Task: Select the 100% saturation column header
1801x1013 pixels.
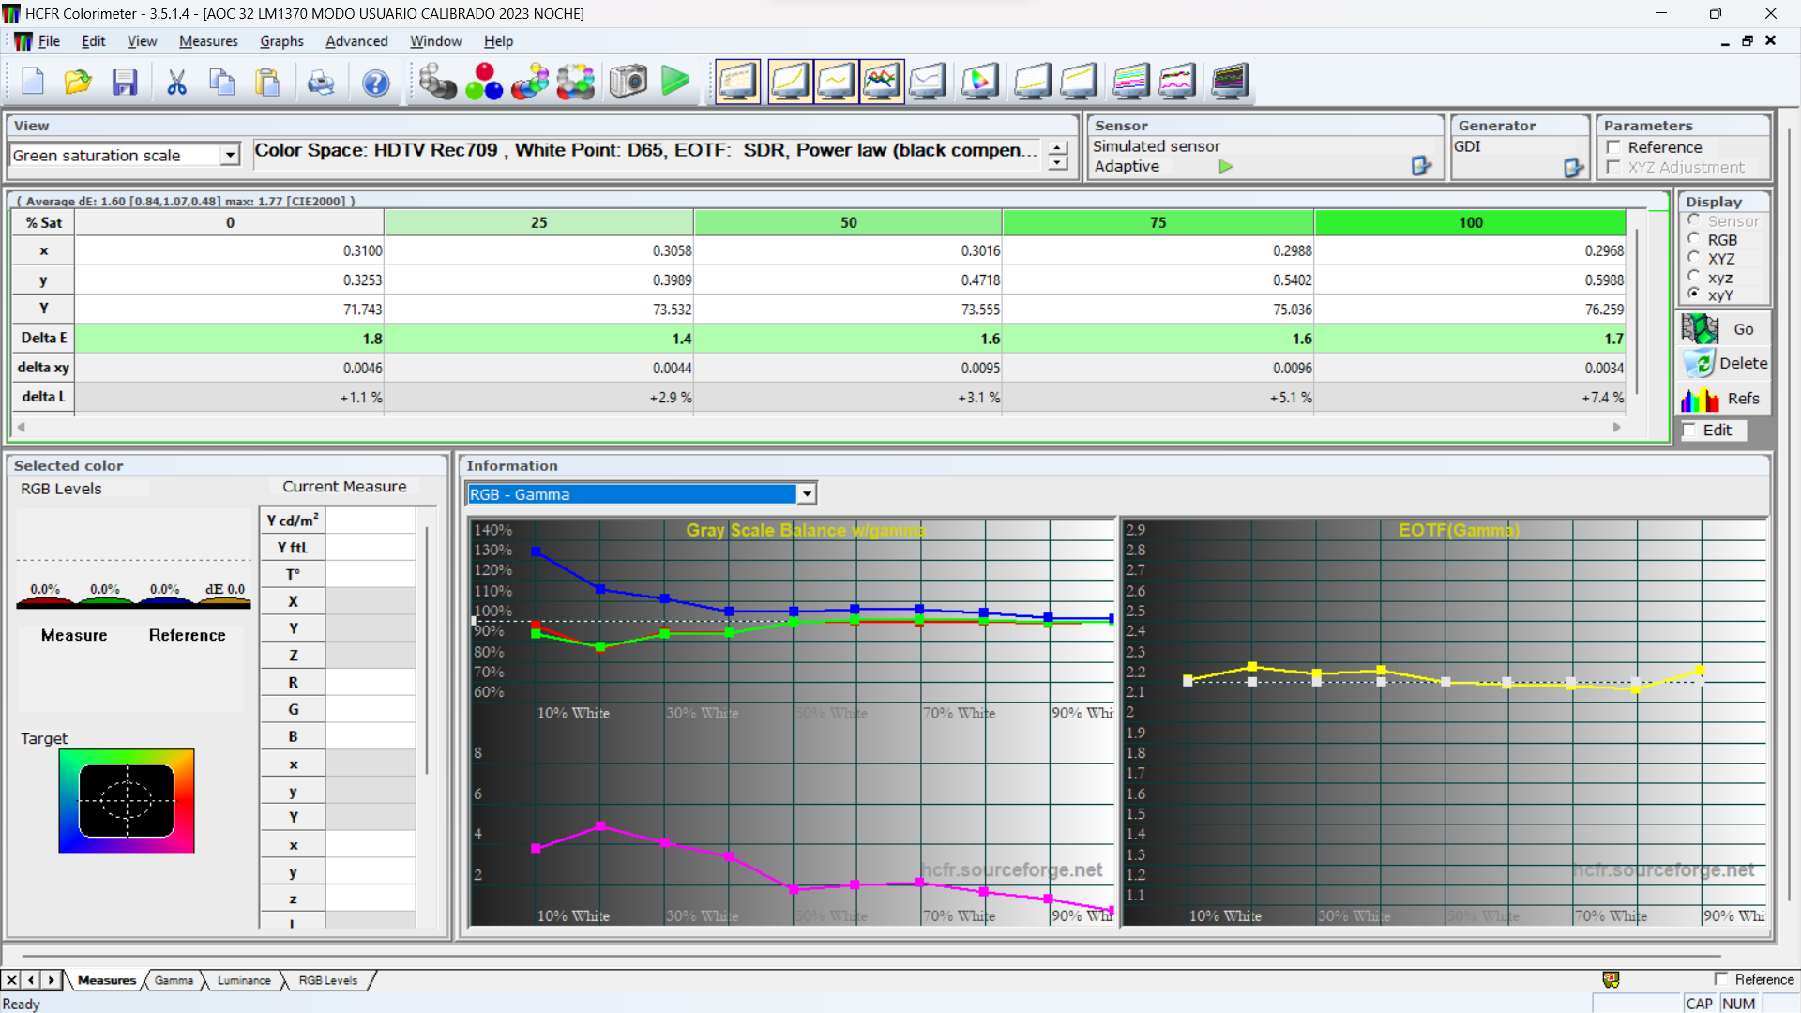Action: (x=1470, y=222)
